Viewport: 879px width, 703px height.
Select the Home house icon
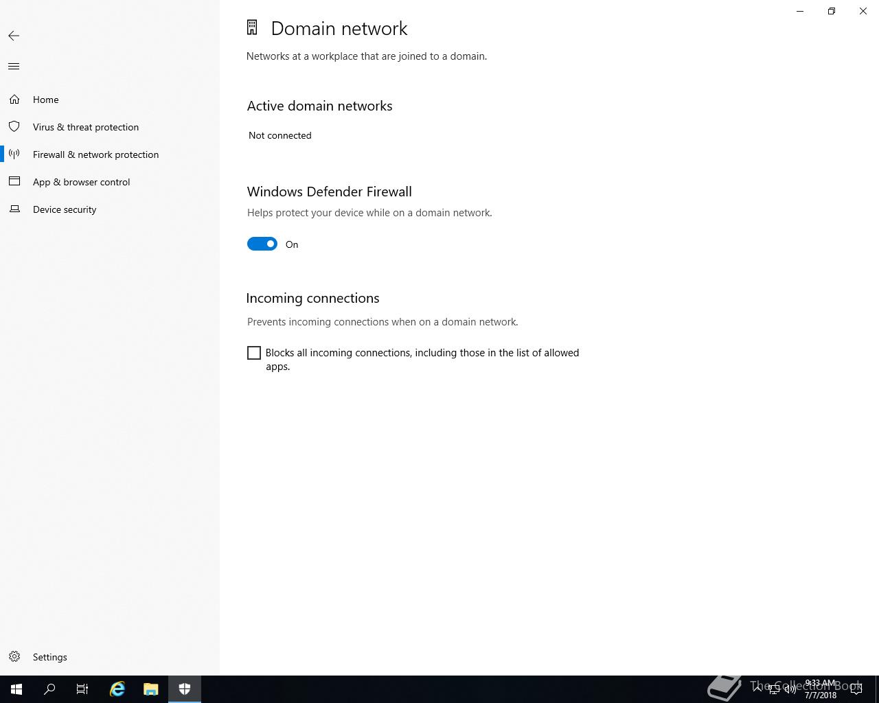[x=14, y=100]
